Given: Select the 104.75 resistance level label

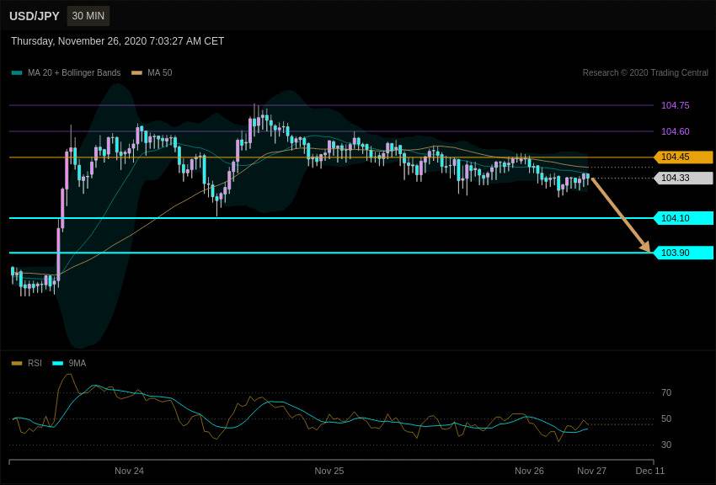Looking at the screenshot, I should (675, 105).
